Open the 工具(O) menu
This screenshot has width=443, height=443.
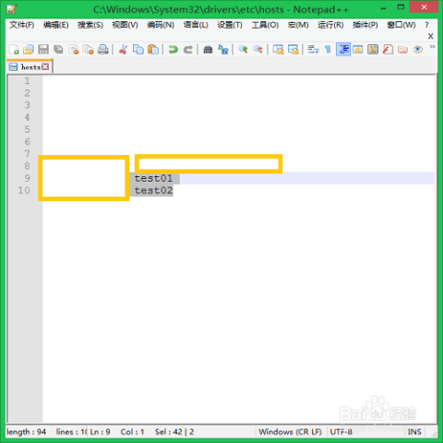(265, 25)
